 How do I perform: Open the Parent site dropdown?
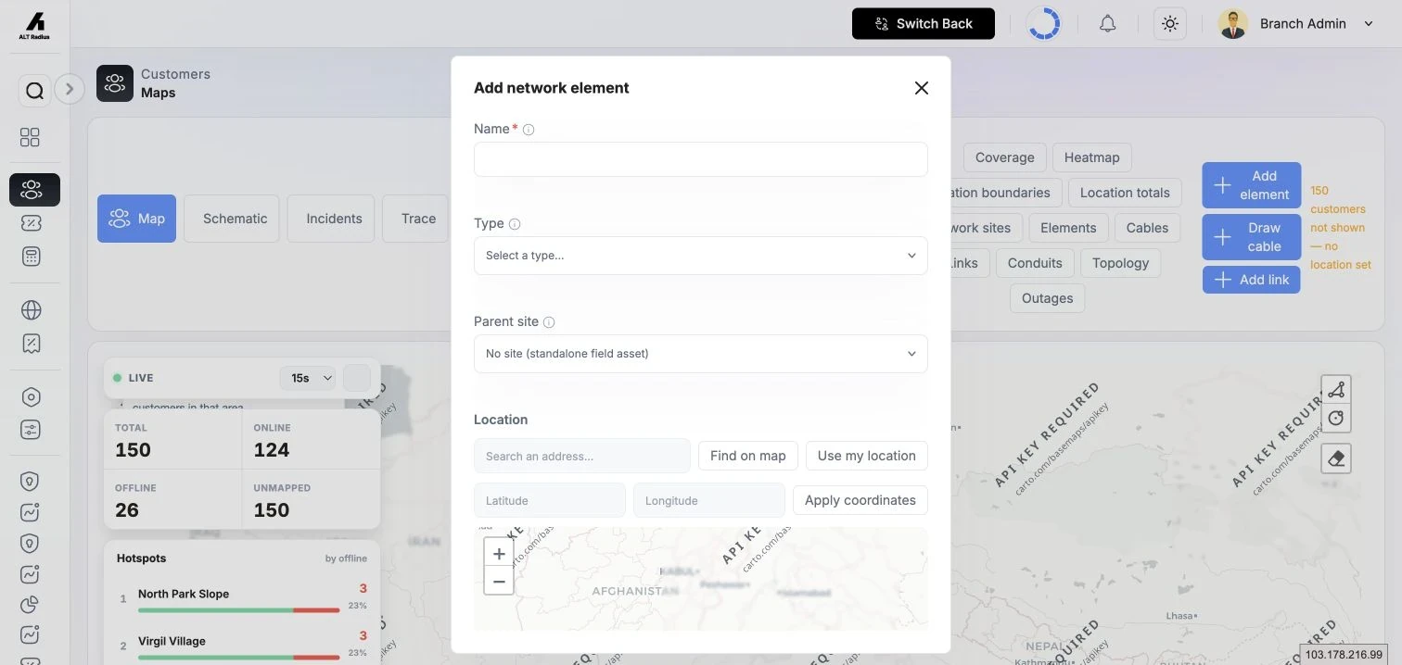[x=700, y=354]
